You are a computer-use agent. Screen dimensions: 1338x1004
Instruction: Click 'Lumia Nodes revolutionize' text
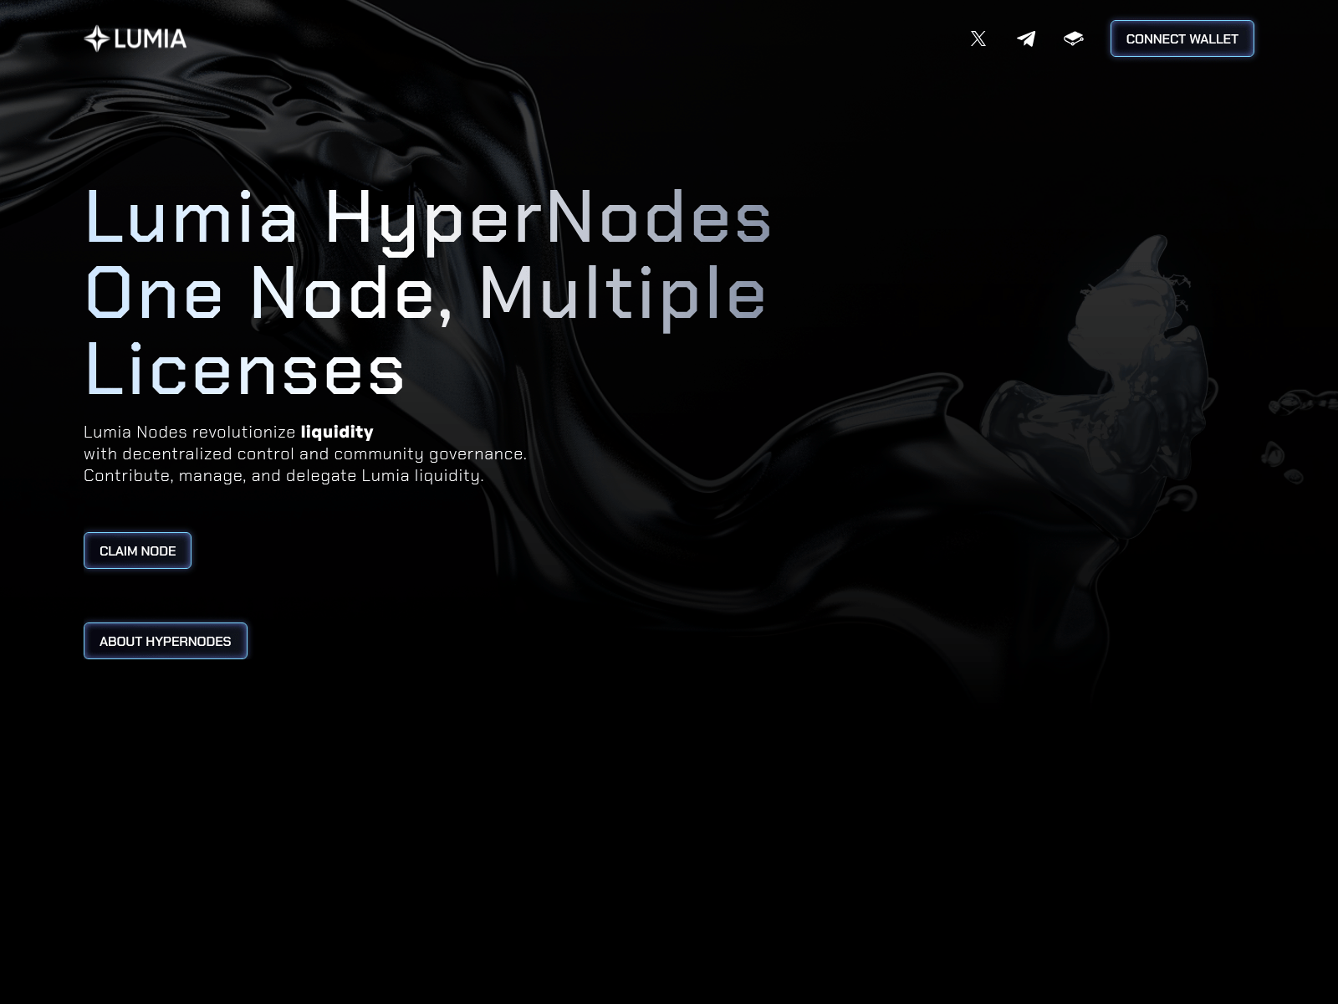[x=189, y=432]
